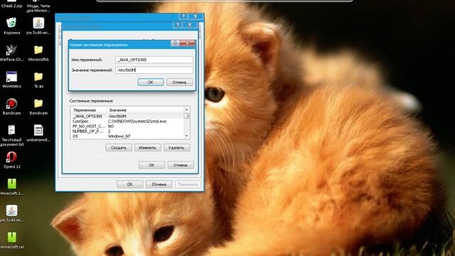Click the Windows_NT value cell
Image resolution: width=455 pixels, height=256 pixels.
119,136
